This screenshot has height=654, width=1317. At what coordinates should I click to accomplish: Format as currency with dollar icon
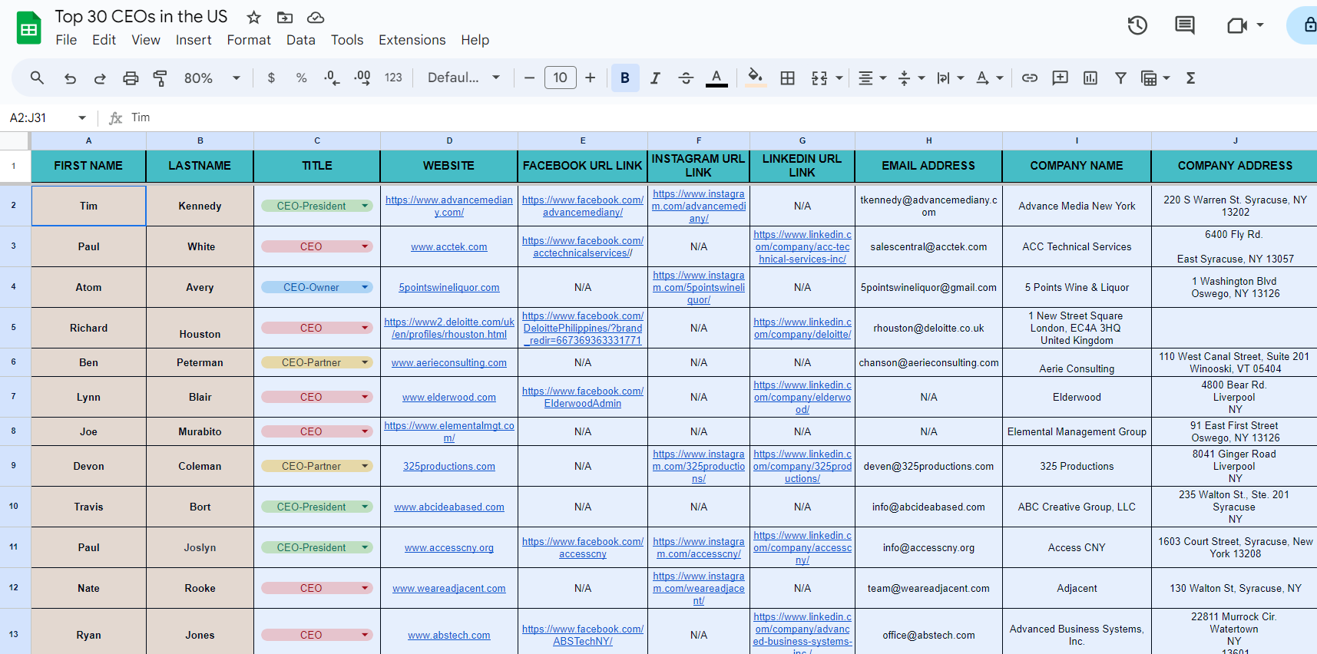tap(271, 78)
